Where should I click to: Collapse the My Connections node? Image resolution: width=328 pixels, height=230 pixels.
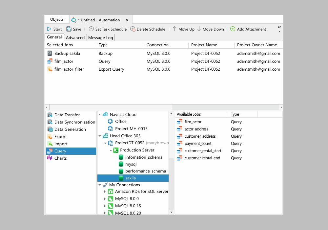point(100,185)
